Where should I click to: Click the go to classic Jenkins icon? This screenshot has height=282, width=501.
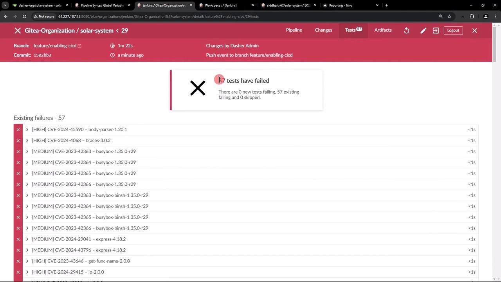[436, 30]
